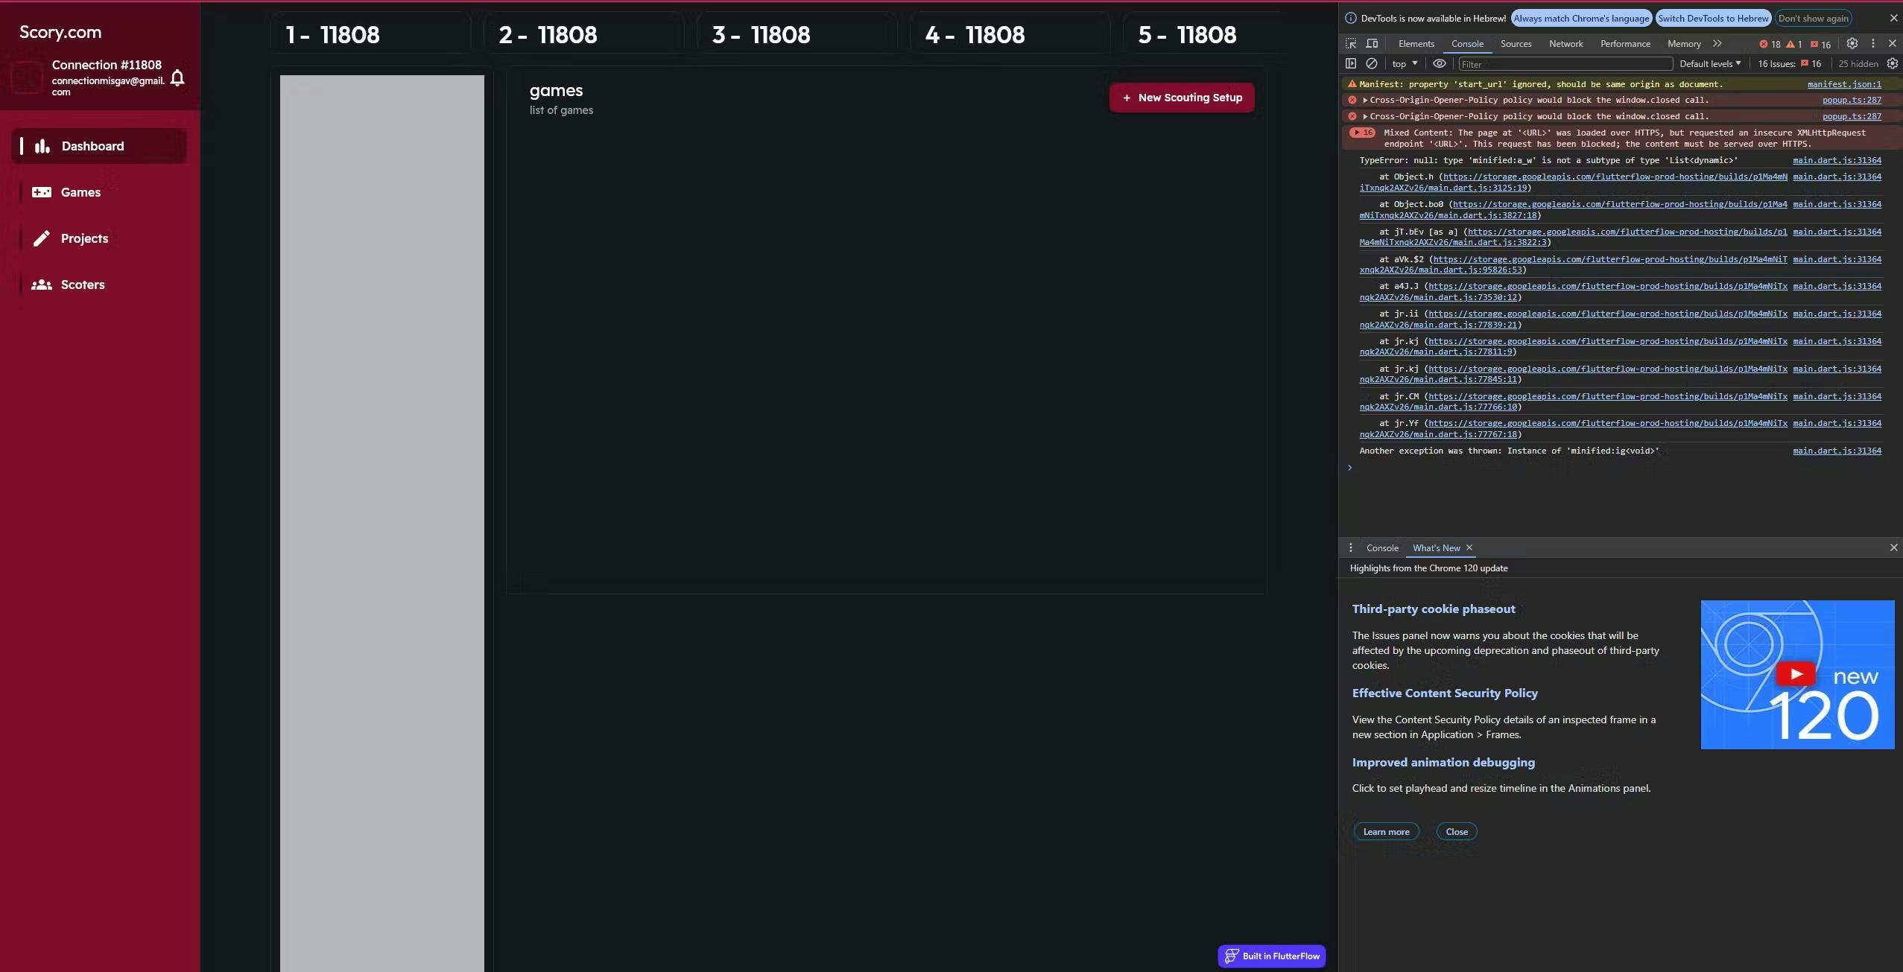Select the inspect element picker icon
1903x972 pixels.
1351,44
